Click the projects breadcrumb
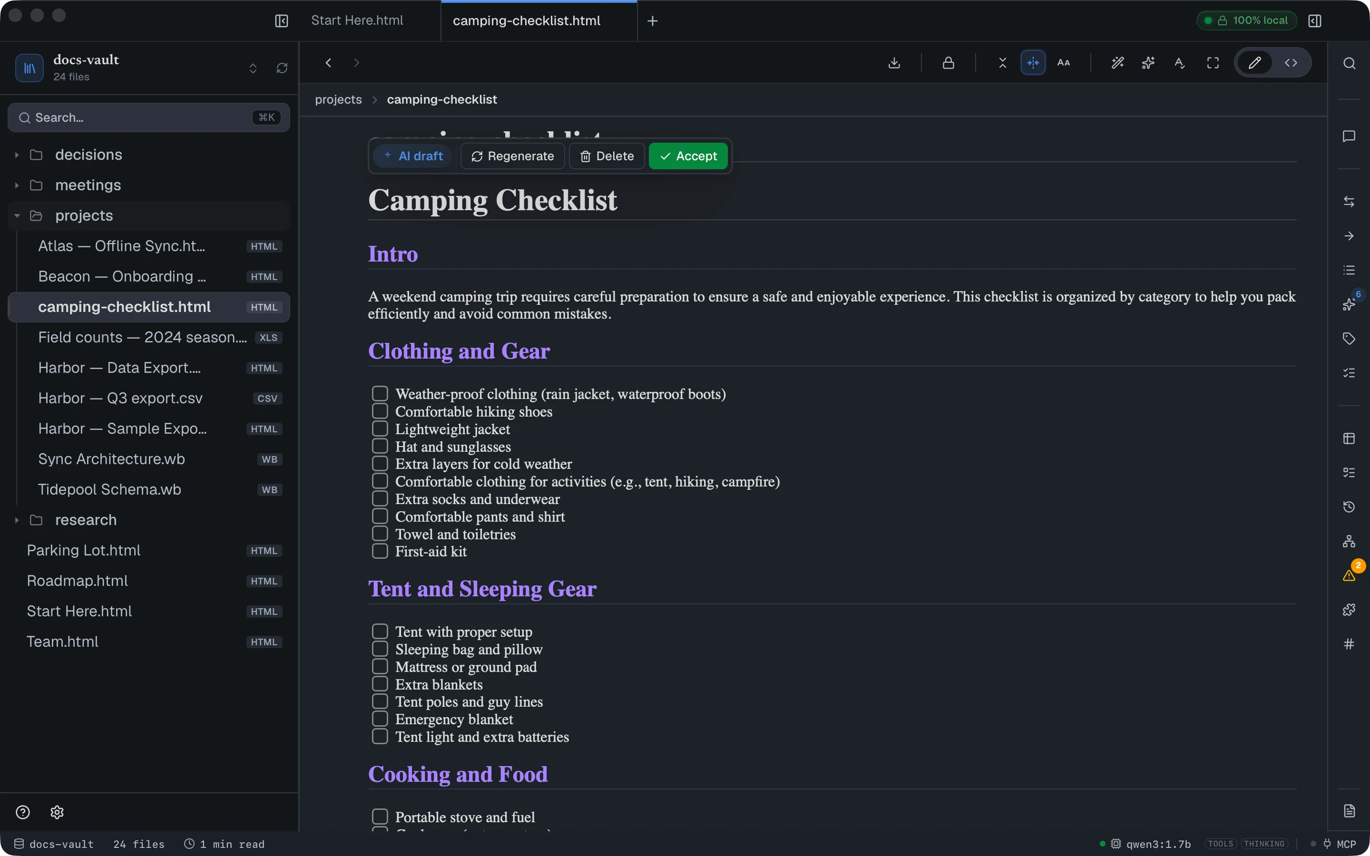1370x856 pixels. pyautogui.click(x=338, y=100)
